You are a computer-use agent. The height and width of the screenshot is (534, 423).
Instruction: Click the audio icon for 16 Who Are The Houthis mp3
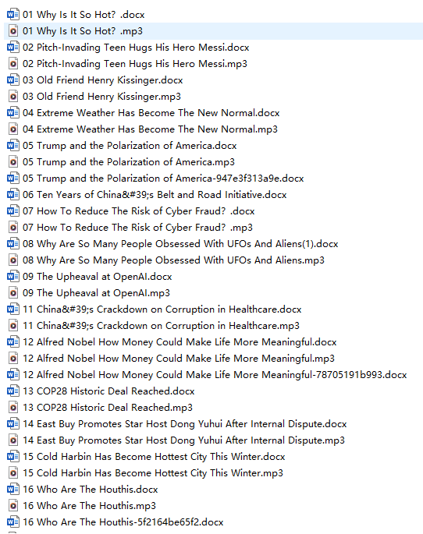tap(13, 506)
